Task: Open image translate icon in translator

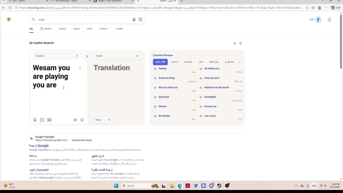Action: point(42,120)
